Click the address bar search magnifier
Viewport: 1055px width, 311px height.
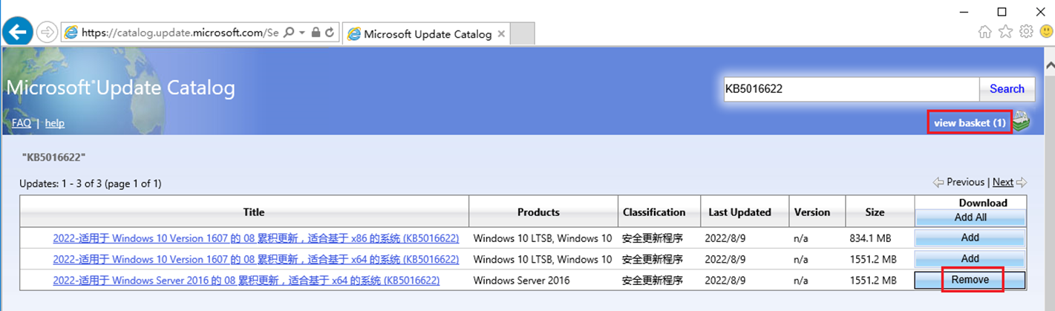[290, 33]
